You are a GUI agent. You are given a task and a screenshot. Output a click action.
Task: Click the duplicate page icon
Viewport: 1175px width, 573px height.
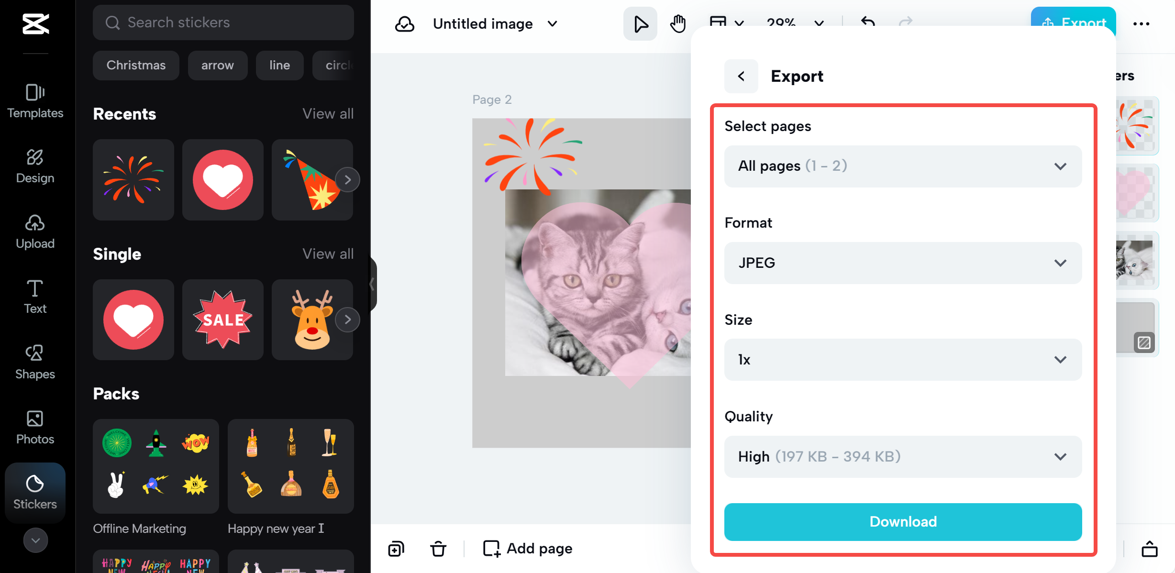coord(396,548)
